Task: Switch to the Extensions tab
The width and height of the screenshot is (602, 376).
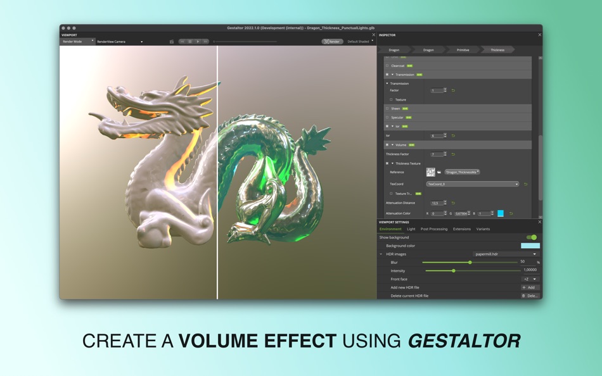Action: 462,229
